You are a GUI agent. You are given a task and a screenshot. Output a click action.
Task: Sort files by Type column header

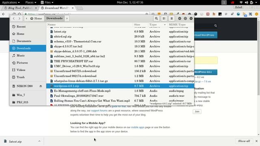[x=158, y=24]
